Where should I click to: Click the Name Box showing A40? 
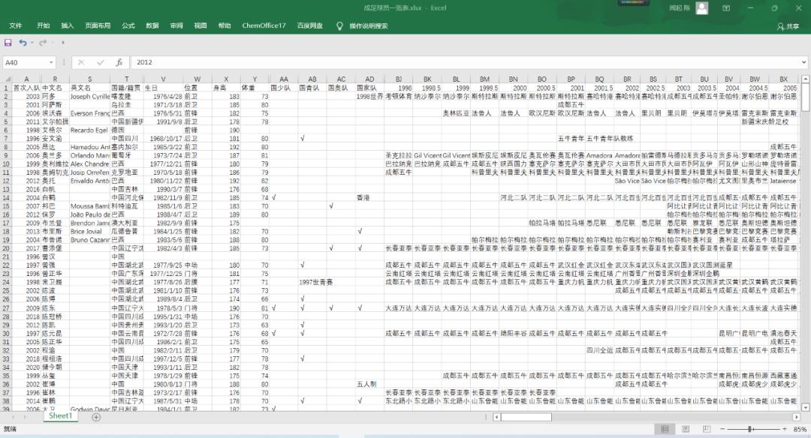pyautogui.click(x=25, y=62)
